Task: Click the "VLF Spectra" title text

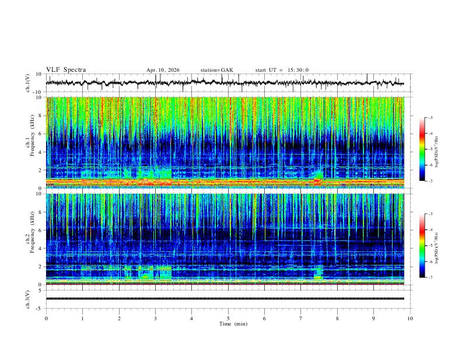Action: pos(66,70)
